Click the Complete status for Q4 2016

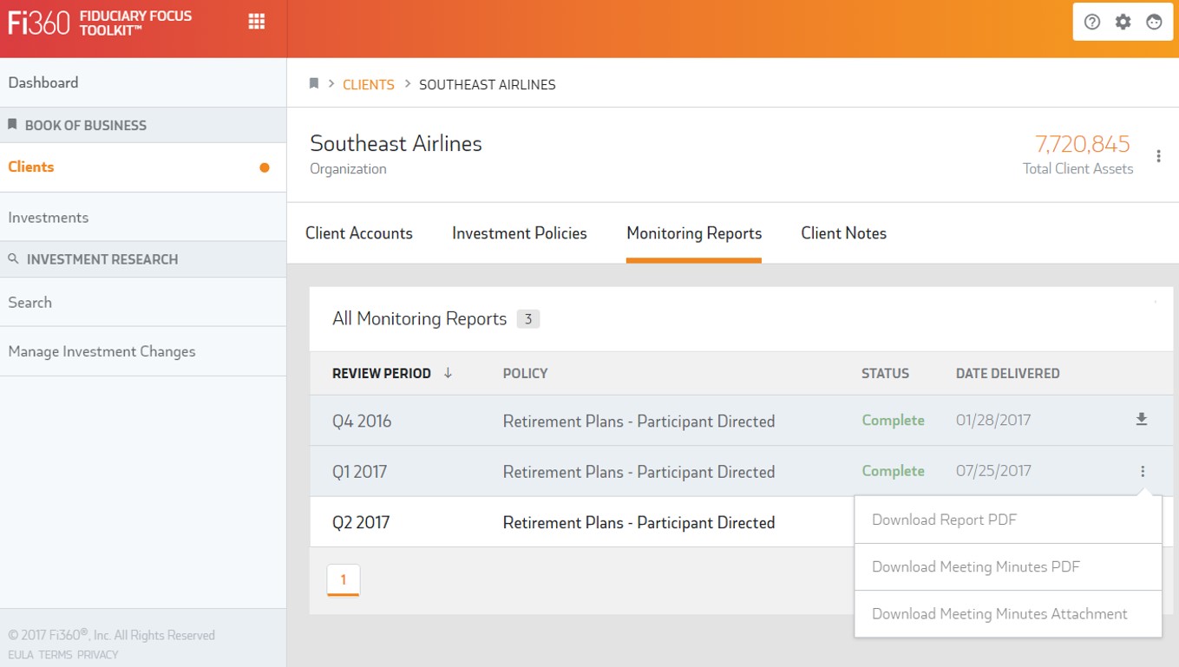[x=893, y=420]
